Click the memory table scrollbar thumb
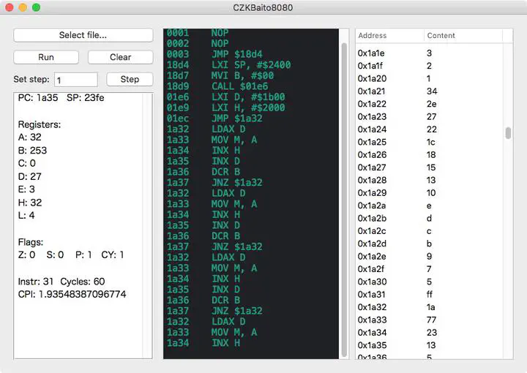This screenshot has width=527, height=373. click(508, 132)
